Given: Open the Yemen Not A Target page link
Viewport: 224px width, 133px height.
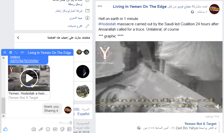Looking at the screenshot, I should click(x=200, y=124).
